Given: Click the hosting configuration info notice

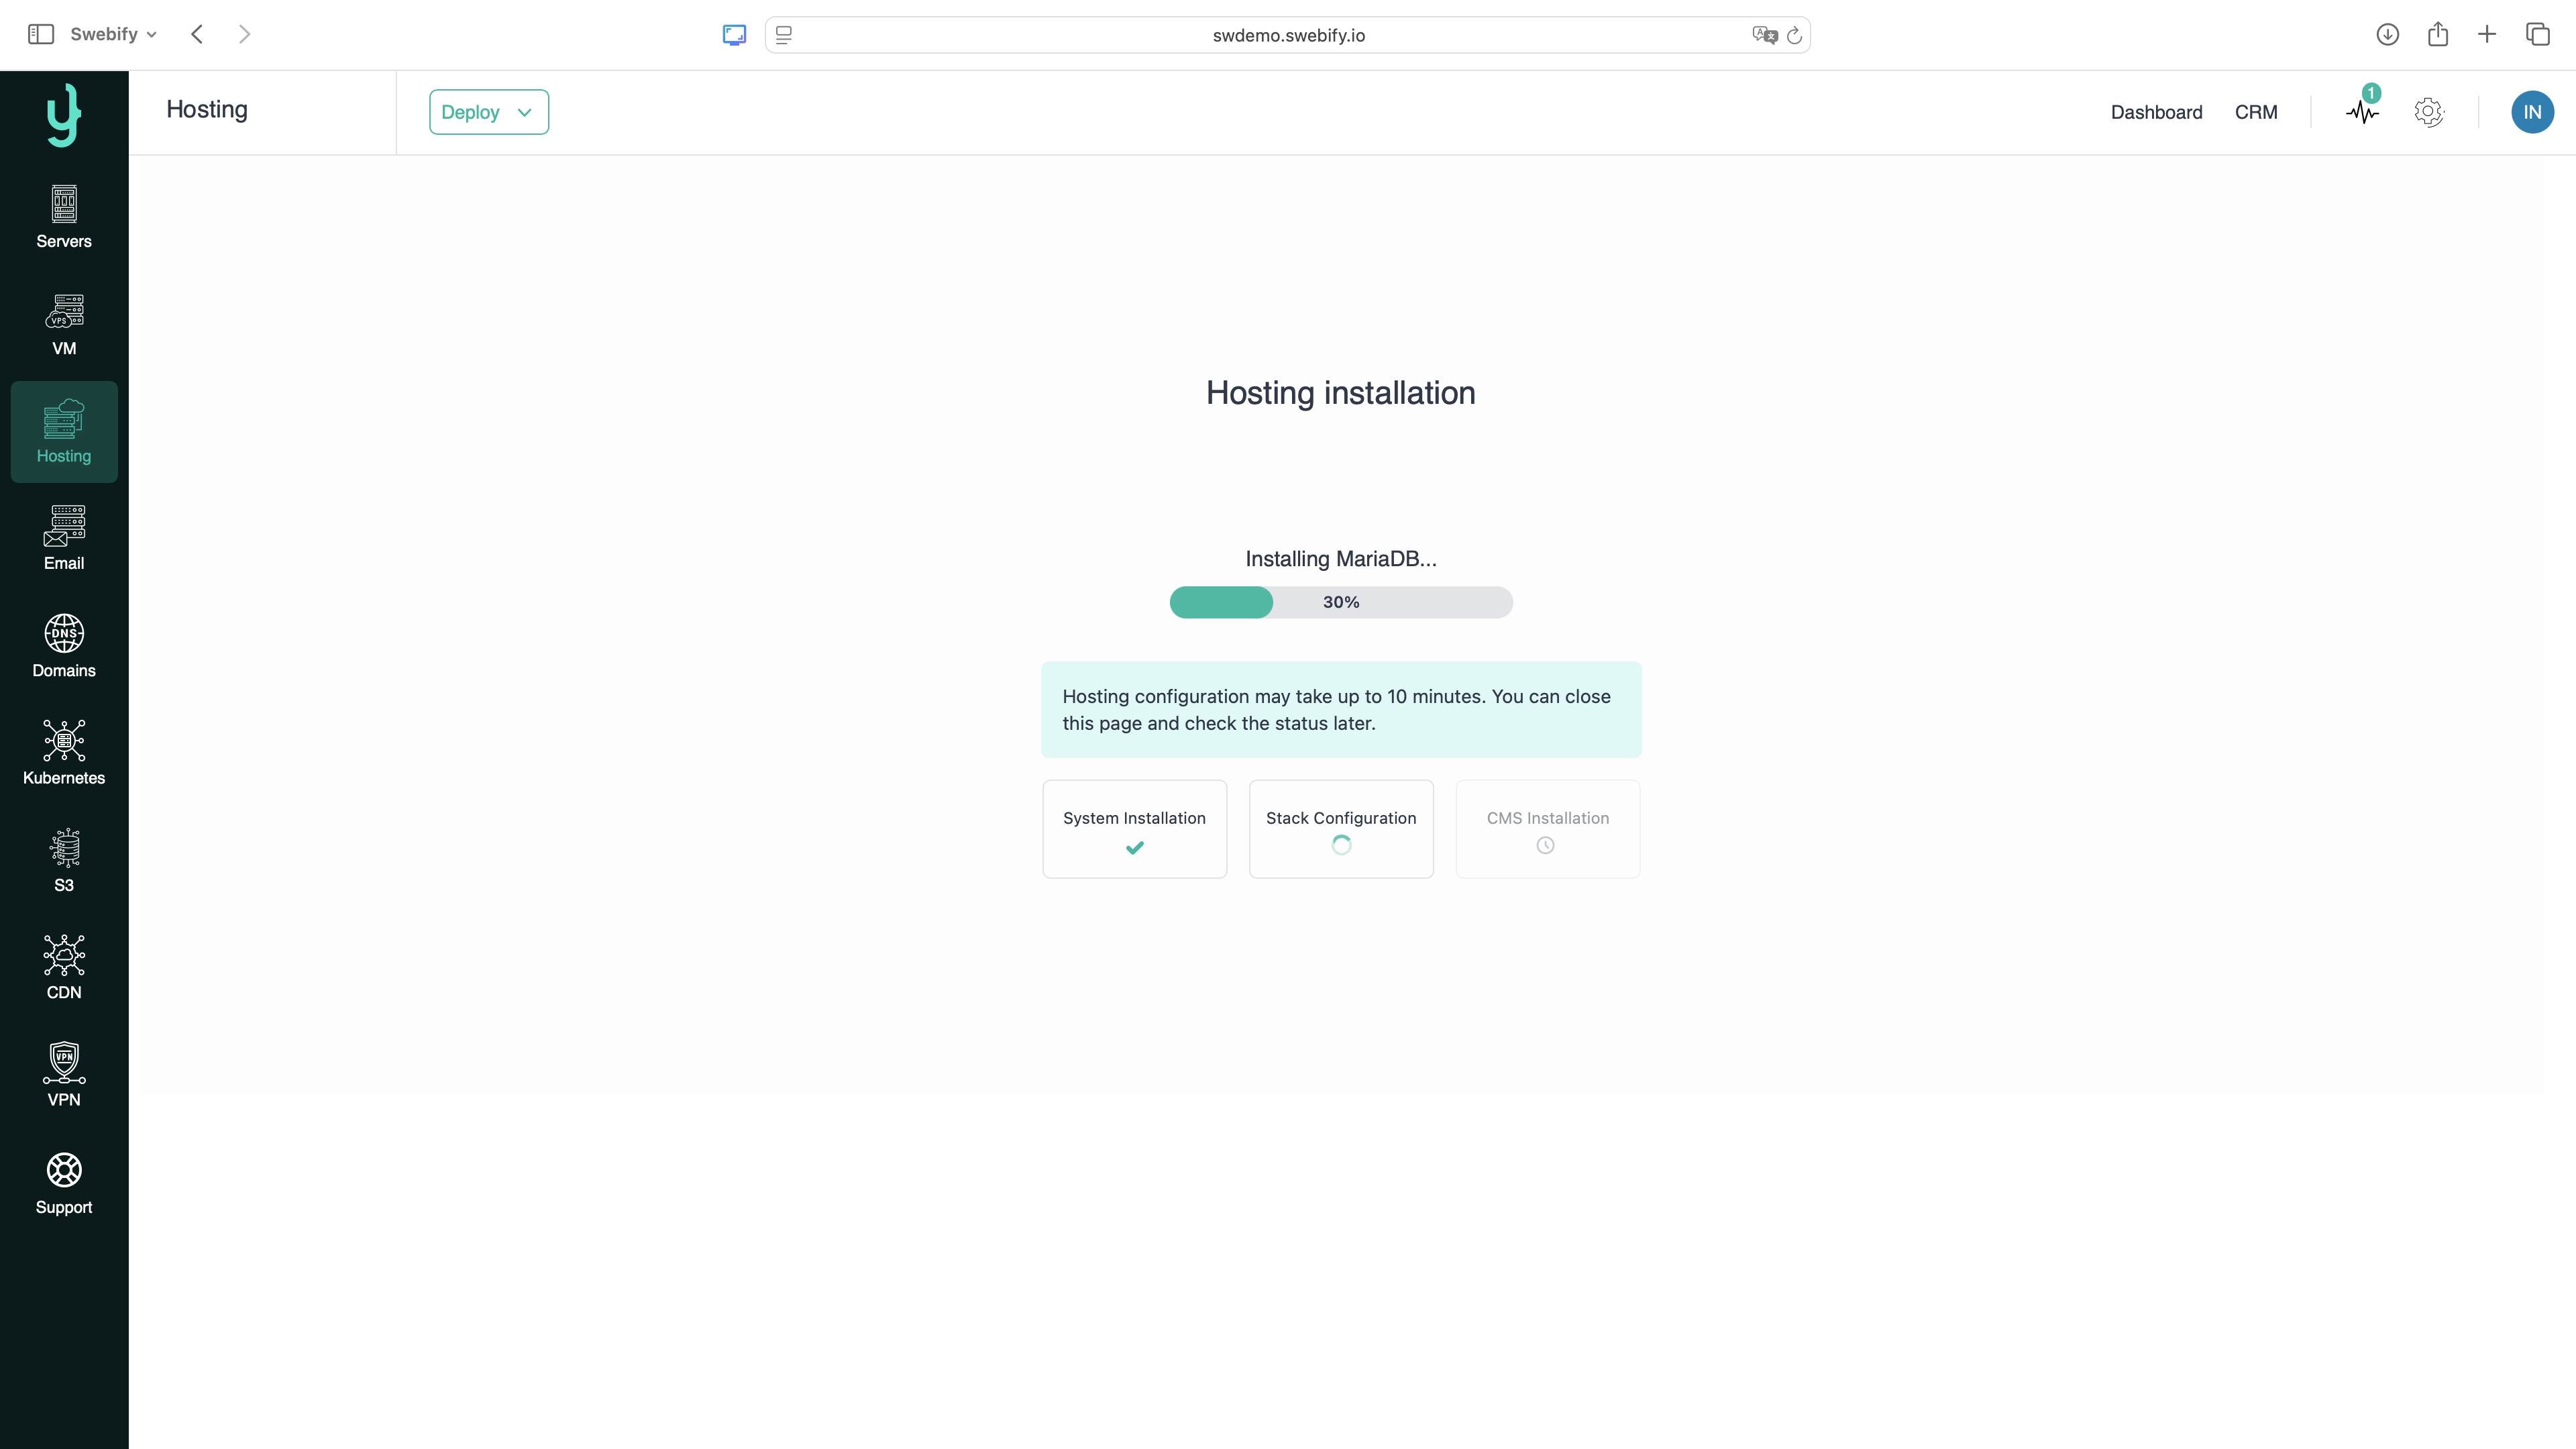Looking at the screenshot, I should click(1341, 709).
